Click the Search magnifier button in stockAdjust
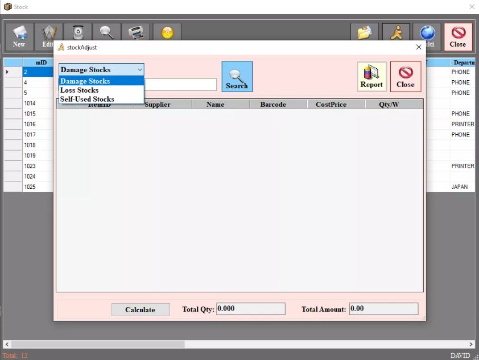This screenshot has height=360, width=479. (x=237, y=77)
